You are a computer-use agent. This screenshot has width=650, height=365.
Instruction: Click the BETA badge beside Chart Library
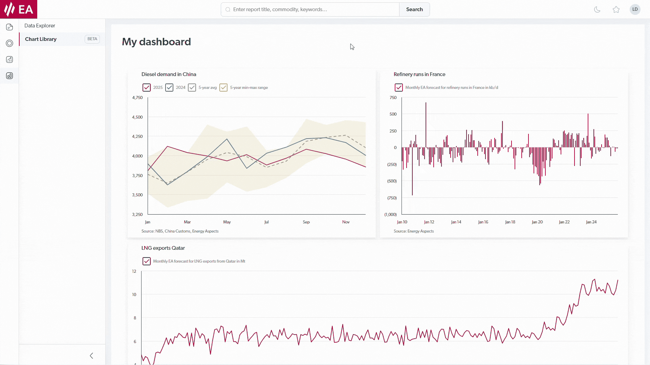point(92,39)
